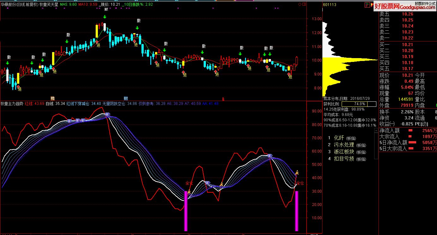Click the 红线下穿减仓: 34.40 value
Viewport: 437px width, 235px height.
[x=84, y=104]
